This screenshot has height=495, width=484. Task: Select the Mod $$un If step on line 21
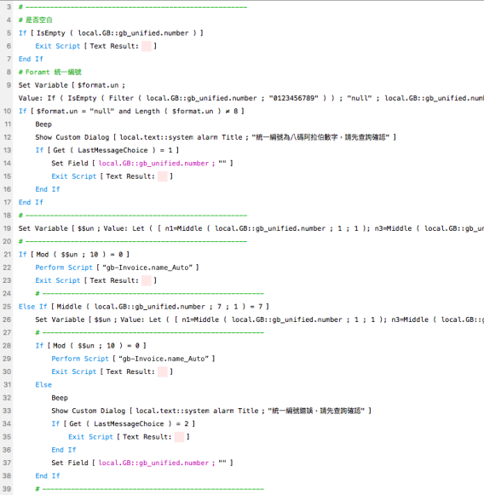(x=74, y=255)
